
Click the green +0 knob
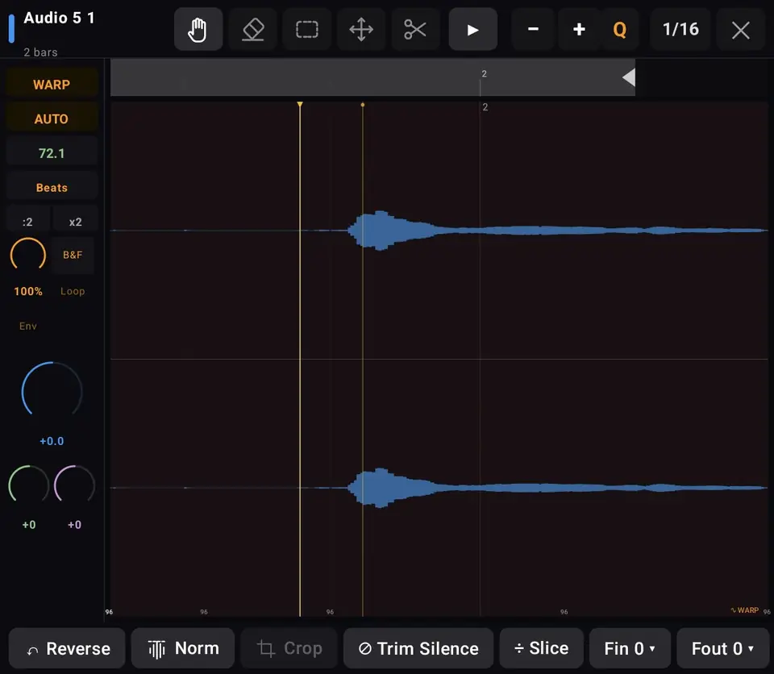click(29, 484)
